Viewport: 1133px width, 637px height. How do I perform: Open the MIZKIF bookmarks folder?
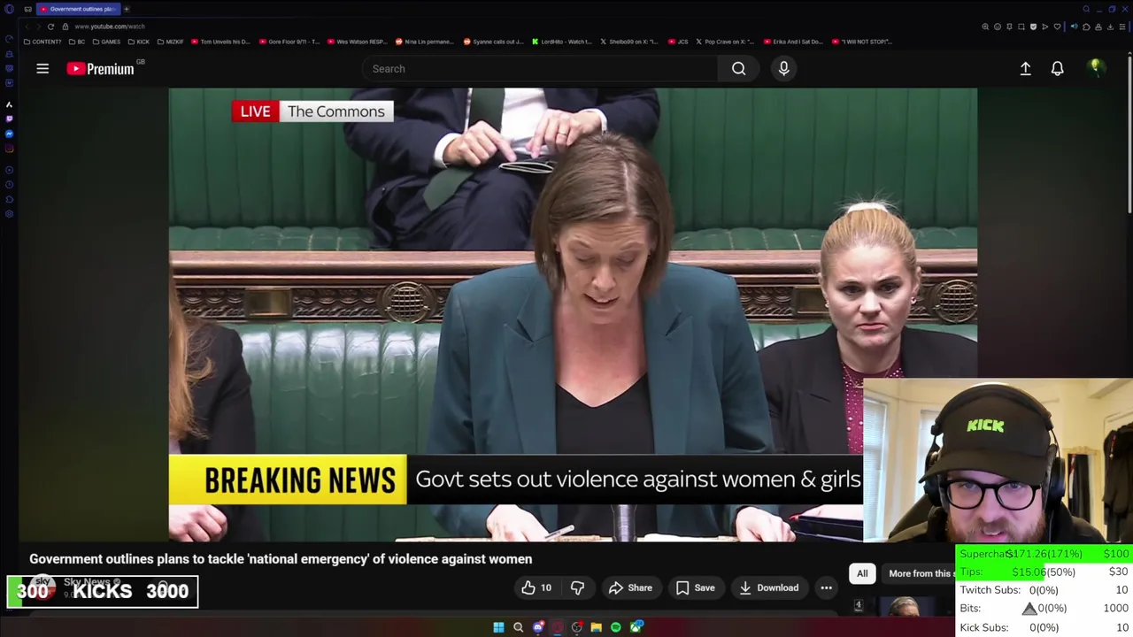coord(171,42)
